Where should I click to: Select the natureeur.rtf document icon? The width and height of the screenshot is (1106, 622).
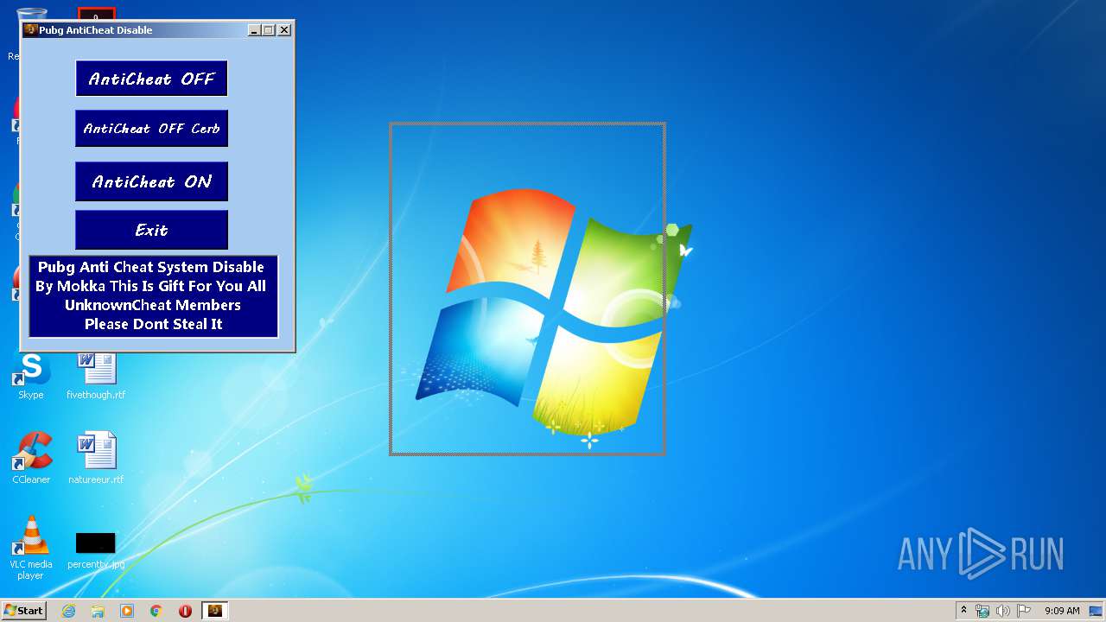96,459
